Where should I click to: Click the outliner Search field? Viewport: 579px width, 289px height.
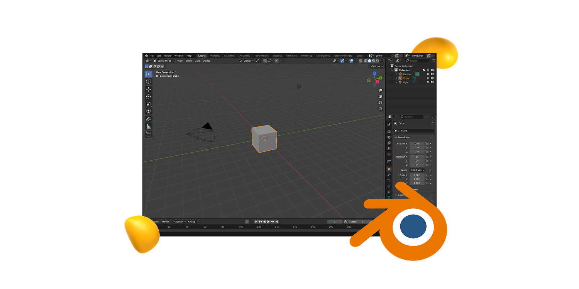(x=417, y=61)
